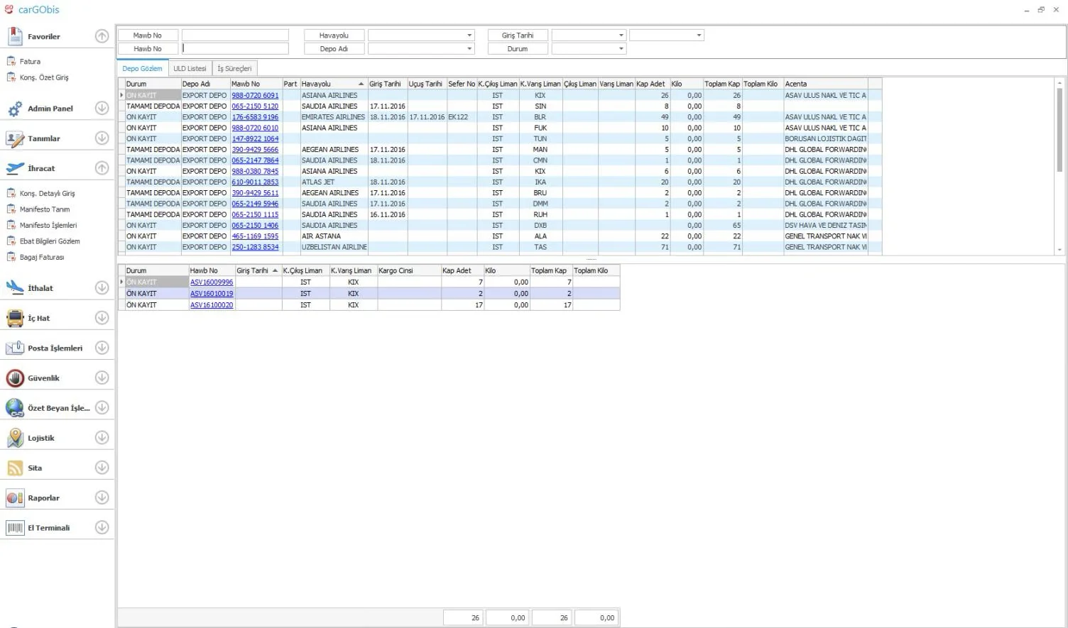Select the Depo Gözlem tab
The height and width of the screenshot is (628, 1068).
[142, 69]
